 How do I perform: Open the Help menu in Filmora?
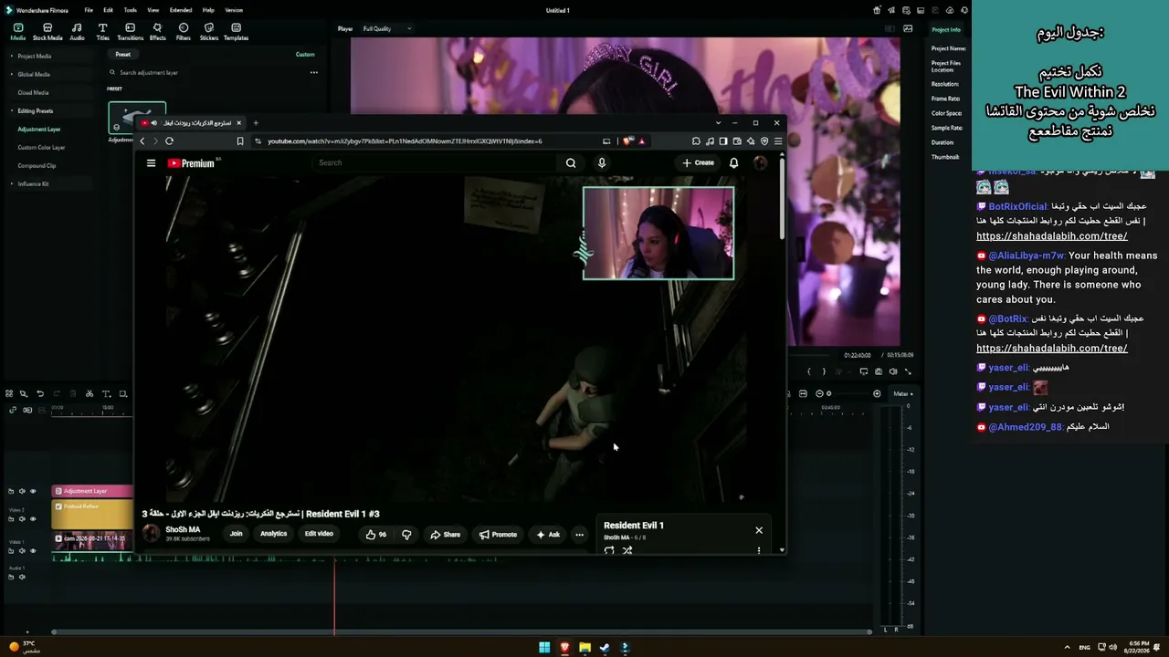208,10
